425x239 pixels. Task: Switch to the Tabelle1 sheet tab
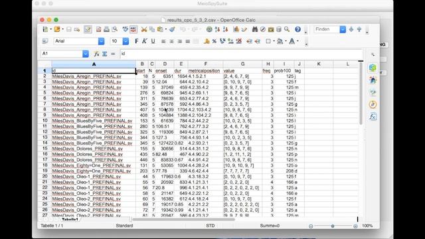(x=70, y=219)
